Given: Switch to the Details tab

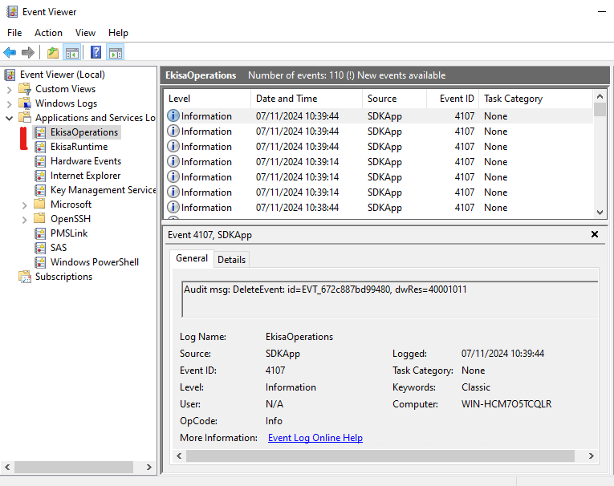Looking at the screenshot, I should click(232, 260).
